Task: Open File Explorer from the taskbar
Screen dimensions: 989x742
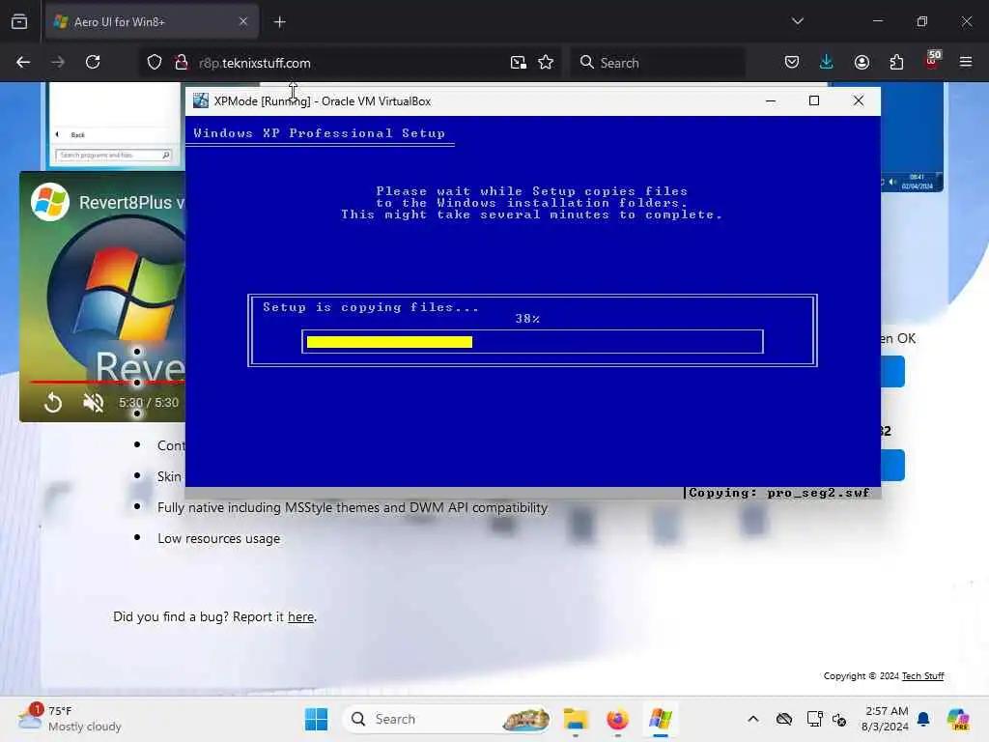Action: (576, 719)
